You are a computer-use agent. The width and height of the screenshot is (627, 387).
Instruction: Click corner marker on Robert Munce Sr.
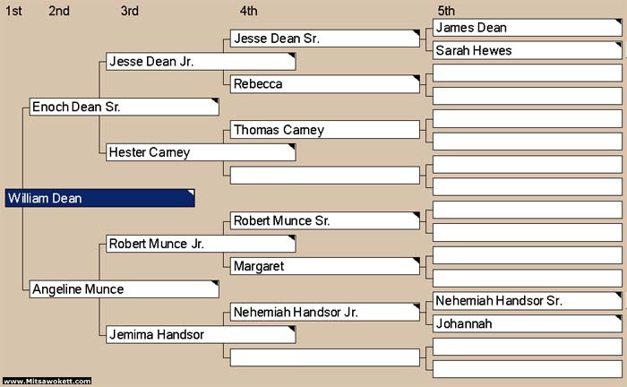point(417,215)
